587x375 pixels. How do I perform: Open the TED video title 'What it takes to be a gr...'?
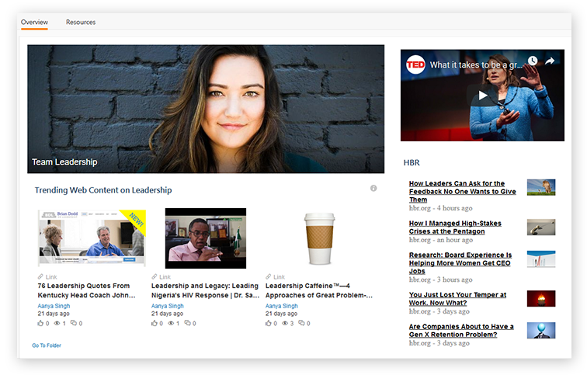[x=476, y=64]
